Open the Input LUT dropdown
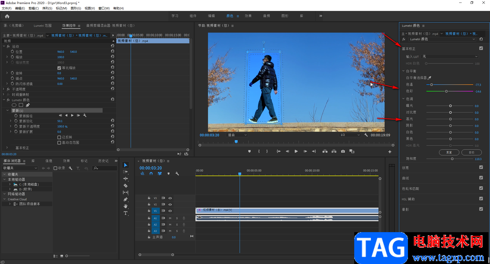The height and width of the screenshot is (264, 490). coord(450,57)
